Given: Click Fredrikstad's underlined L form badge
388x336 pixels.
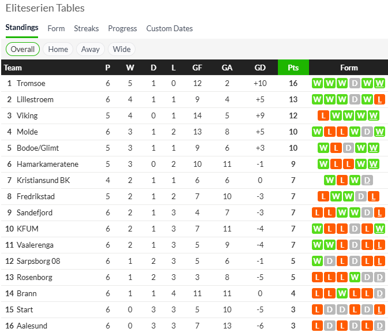Looking at the screenshot, I should [x=374, y=196].
